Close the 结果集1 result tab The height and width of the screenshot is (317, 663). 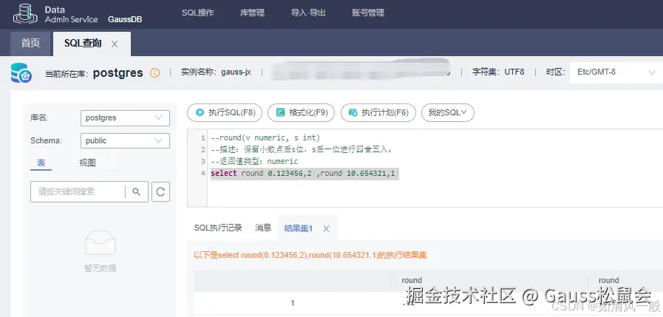(x=326, y=228)
